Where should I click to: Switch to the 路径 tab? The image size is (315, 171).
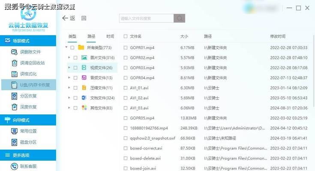click(91, 36)
